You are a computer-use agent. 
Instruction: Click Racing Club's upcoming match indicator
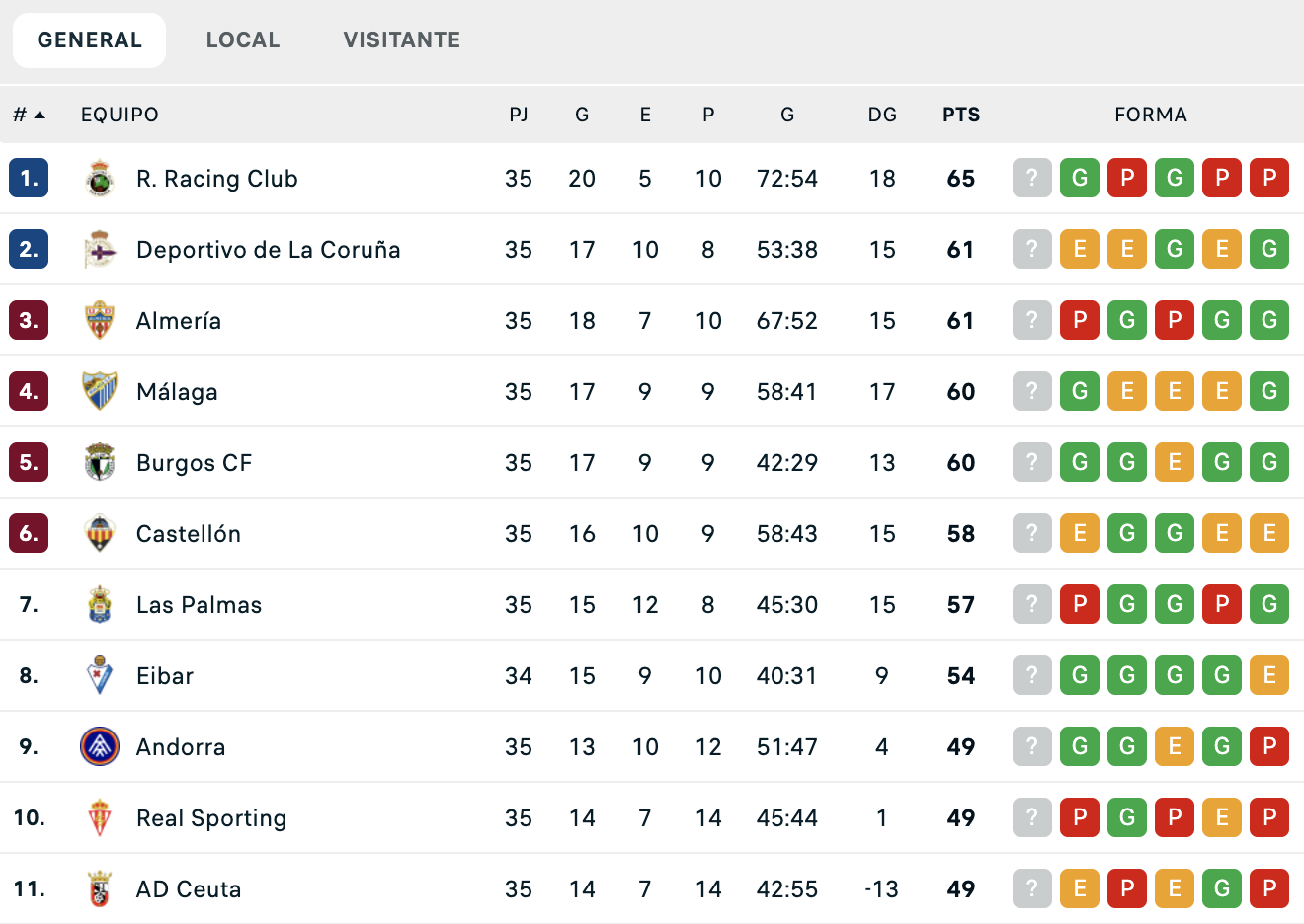click(x=1031, y=178)
